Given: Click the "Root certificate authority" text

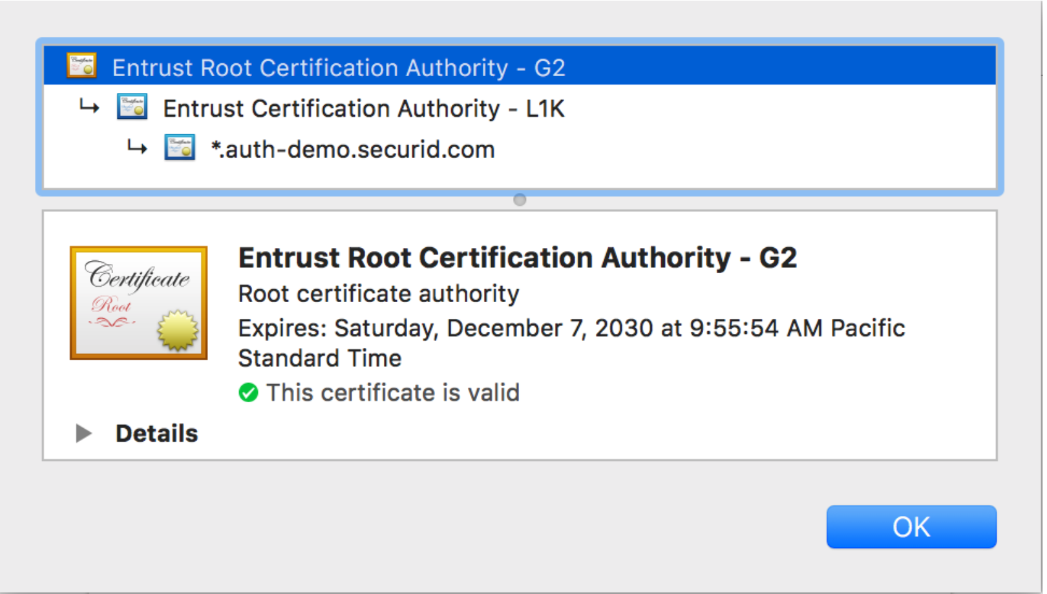Looking at the screenshot, I should [x=379, y=294].
